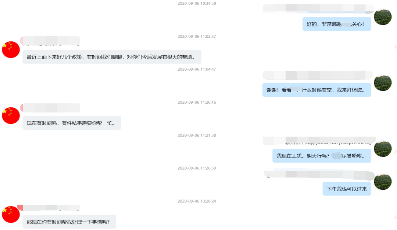Image resolution: width=397 pixels, height=230 pixels.
Task: Select message 现在有时间吗,有件私事需要你帮一忙
Action: [x=72, y=123]
